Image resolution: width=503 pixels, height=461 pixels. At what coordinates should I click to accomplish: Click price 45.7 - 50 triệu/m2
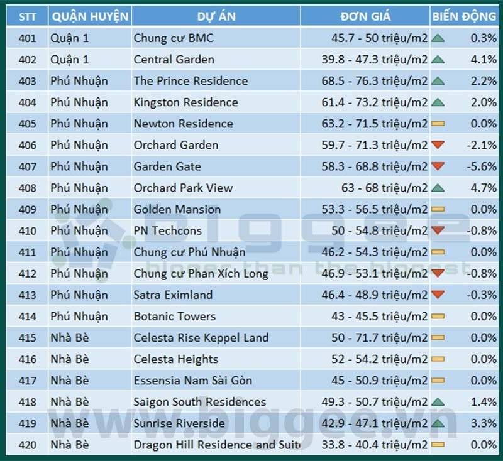pyautogui.click(x=380, y=38)
